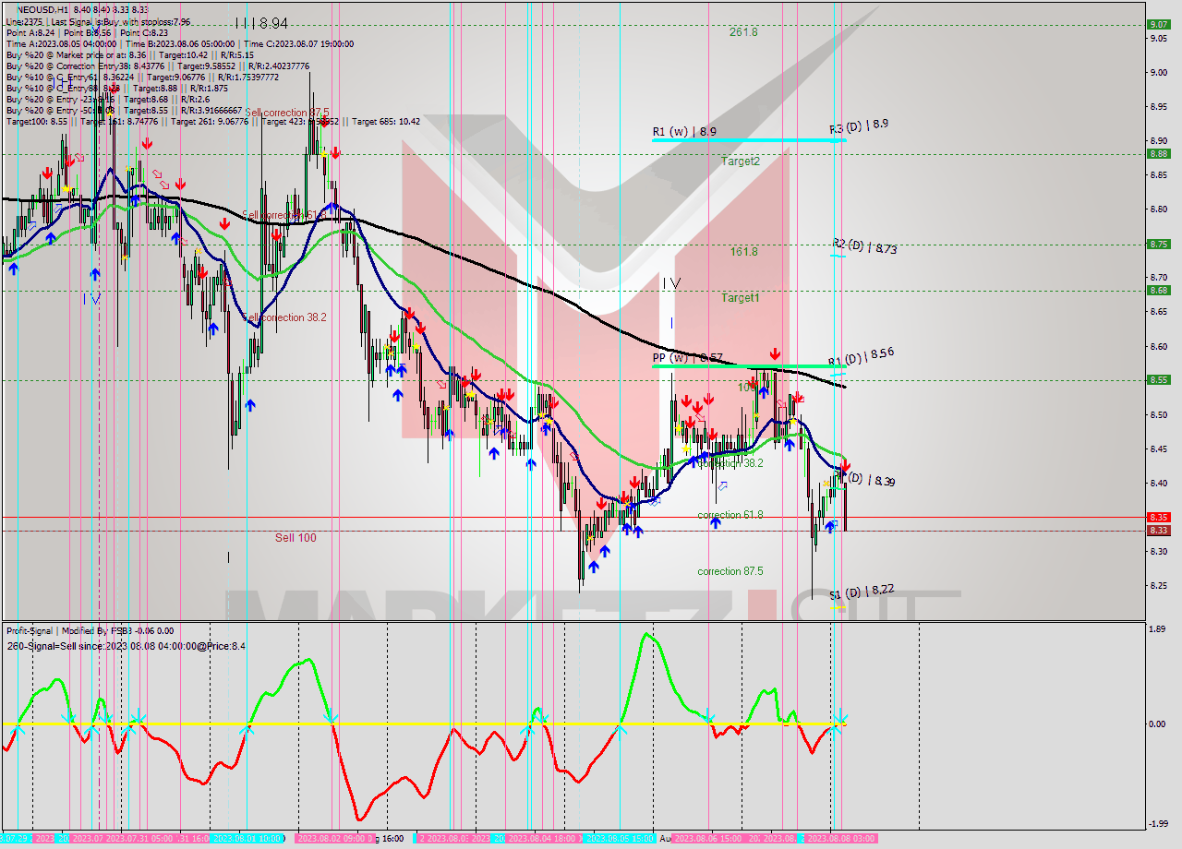The height and width of the screenshot is (849, 1182).
Task: Click the 1.89 indicator scale value
Action: click(x=1159, y=629)
